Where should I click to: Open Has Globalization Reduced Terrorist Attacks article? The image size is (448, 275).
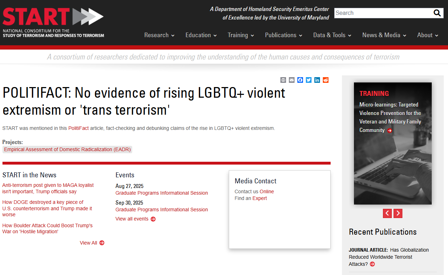389,257
